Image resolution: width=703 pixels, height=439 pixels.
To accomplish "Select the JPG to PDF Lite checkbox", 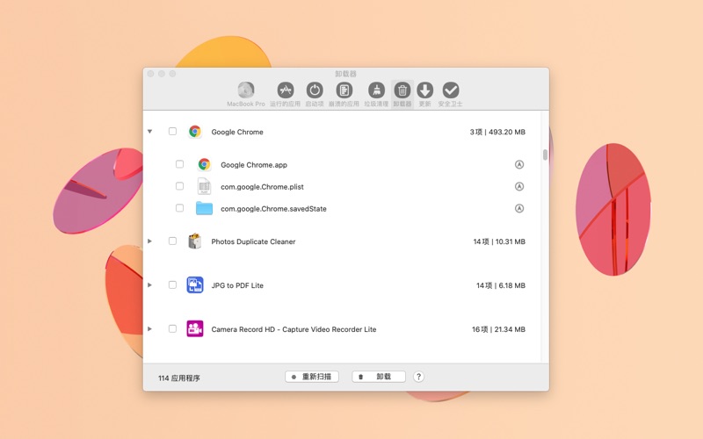I will pos(172,285).
